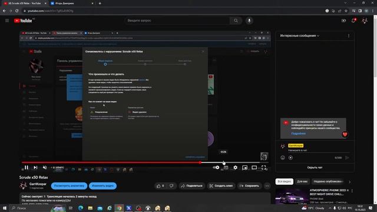Switch player to theater mode

pyautogui.click(x=254, y=167)
